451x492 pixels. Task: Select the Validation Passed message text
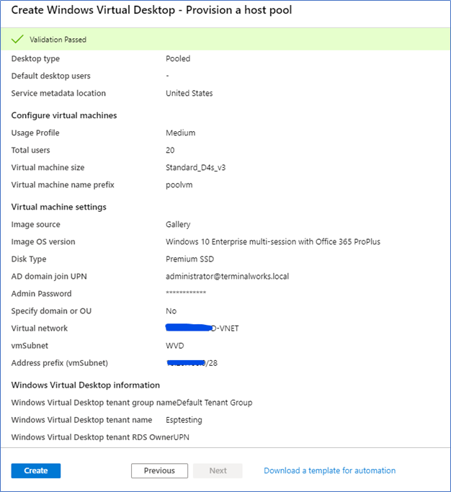click(x=58, y=40)
